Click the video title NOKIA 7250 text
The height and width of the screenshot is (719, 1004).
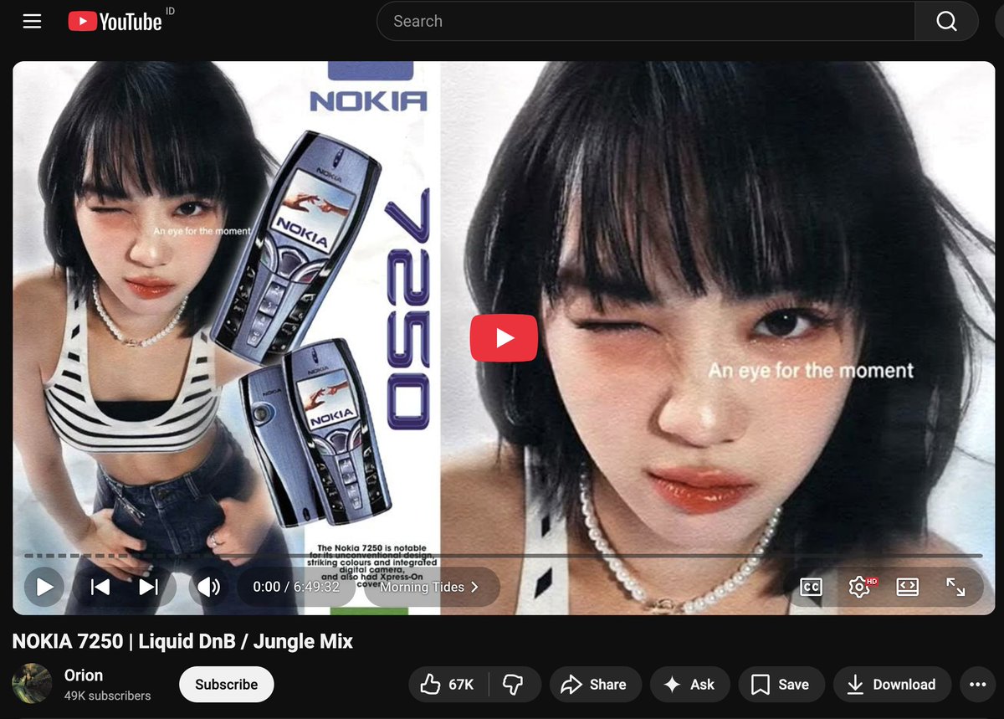tap(182, 641)
